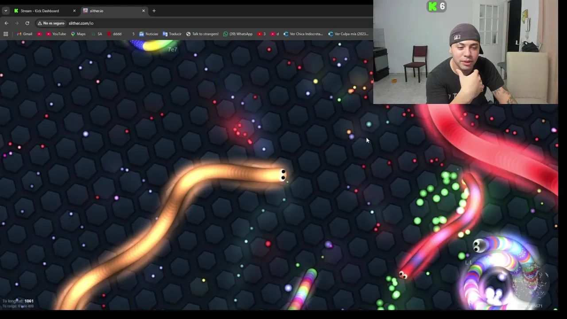Open the apps grid shortcut
The width and height of the screenshot is (567, 319).
click(x=6, y=34)
